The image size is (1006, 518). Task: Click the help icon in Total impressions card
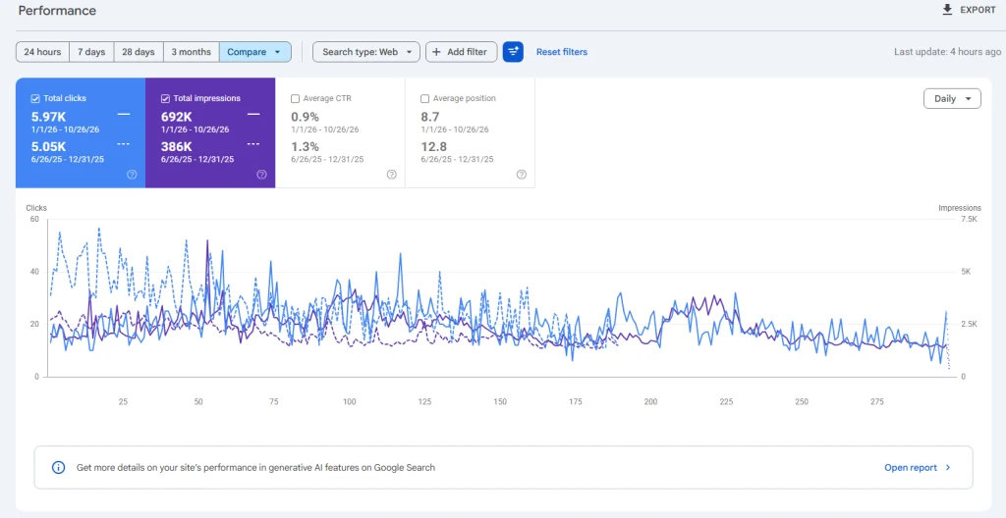pyautogui.click(x=261, y=175)
